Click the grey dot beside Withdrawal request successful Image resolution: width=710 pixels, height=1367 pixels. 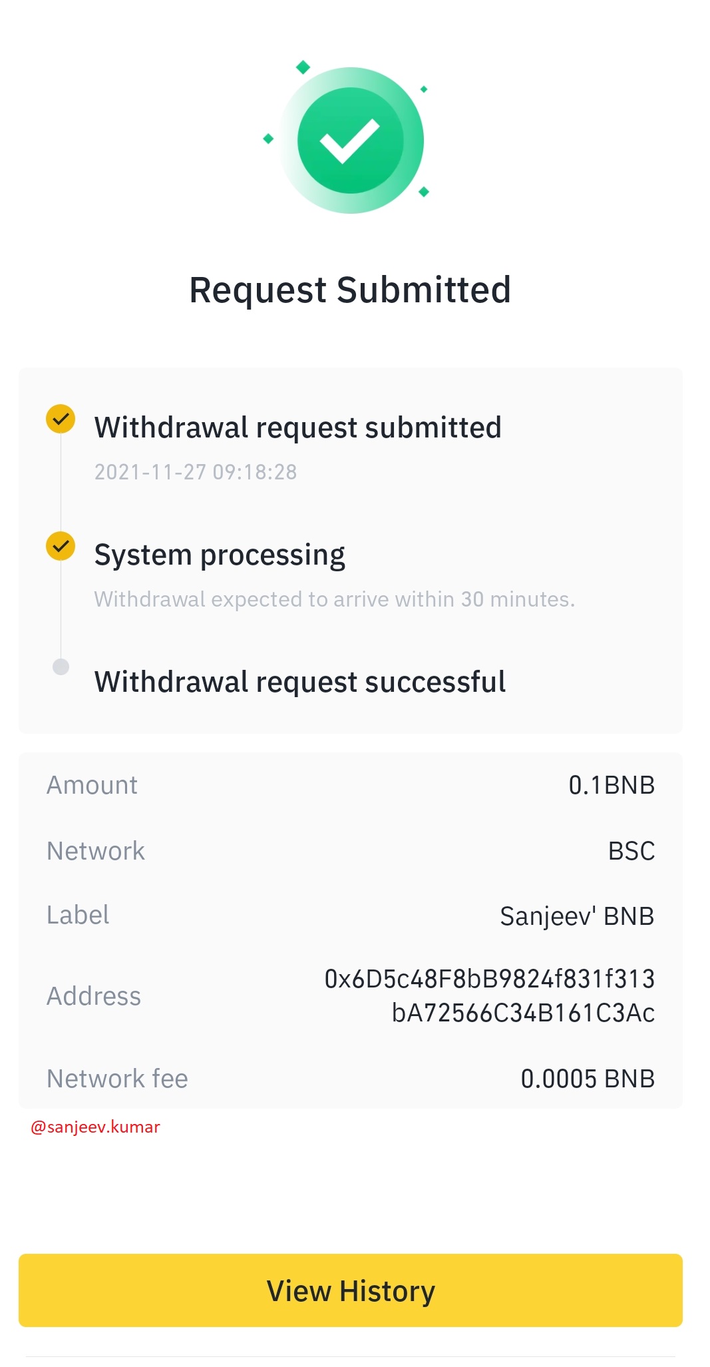pyautogui.click(x=61, y=667)
